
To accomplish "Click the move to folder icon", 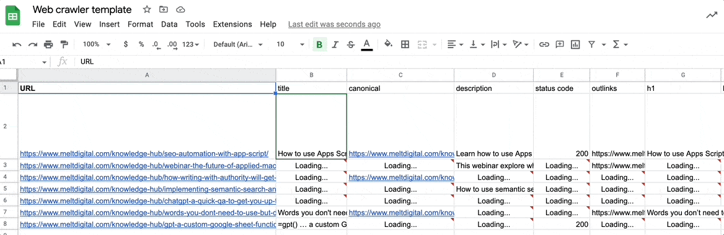I will (164, 9).
